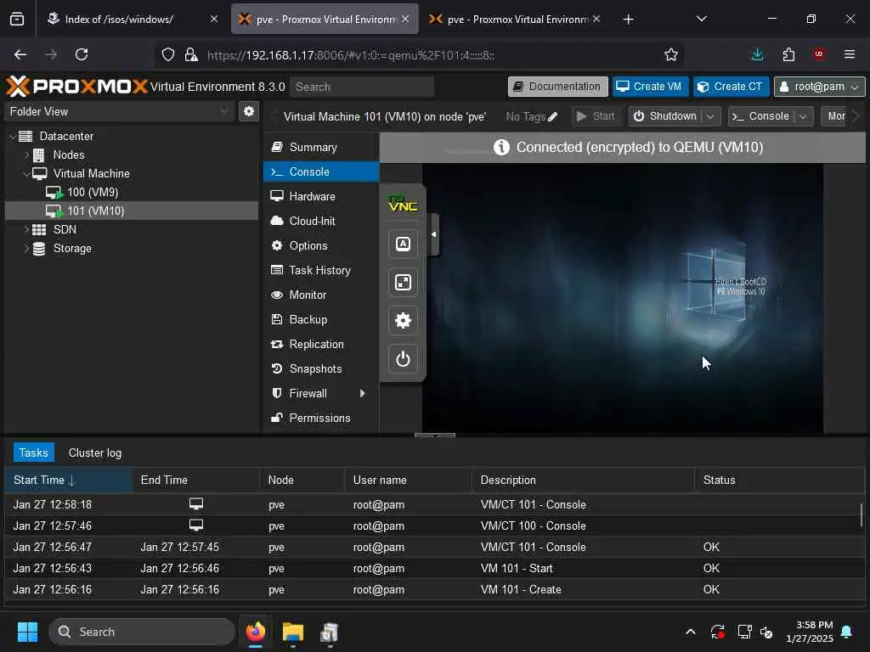Open the Snapshots menu item
Screen dimensions: 870x652
pyautogui.click(x=321, y=368)
